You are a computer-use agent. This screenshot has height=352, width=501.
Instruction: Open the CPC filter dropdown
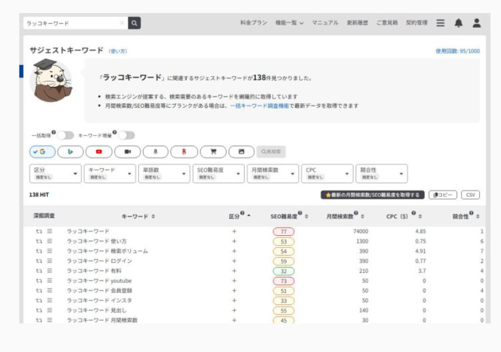coord(327,174)
